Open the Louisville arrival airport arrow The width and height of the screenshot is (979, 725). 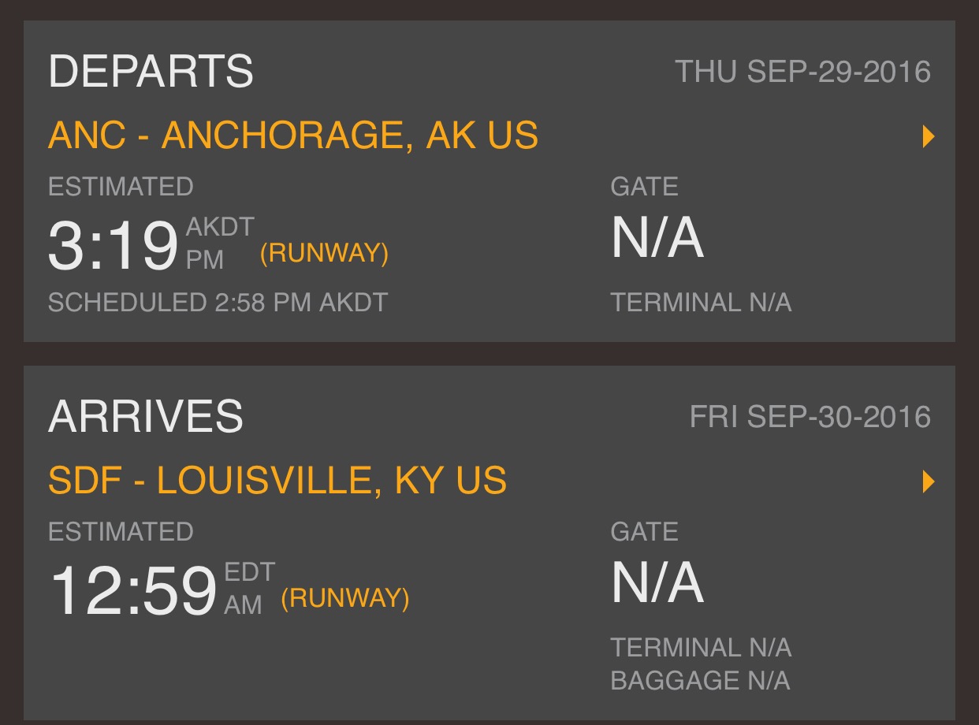point(929,481)
